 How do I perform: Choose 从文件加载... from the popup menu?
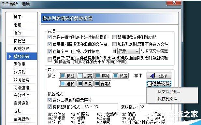click(169, 92)
